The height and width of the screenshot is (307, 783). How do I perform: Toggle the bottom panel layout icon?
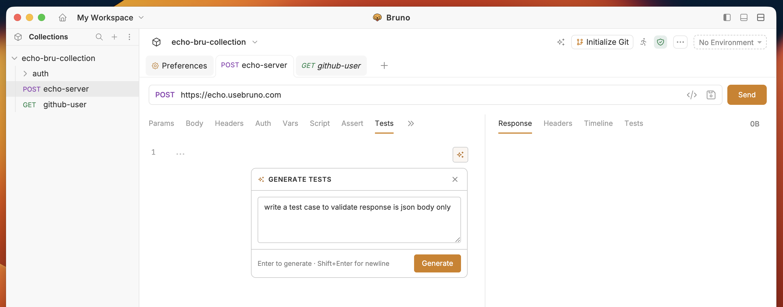[744, 18]
